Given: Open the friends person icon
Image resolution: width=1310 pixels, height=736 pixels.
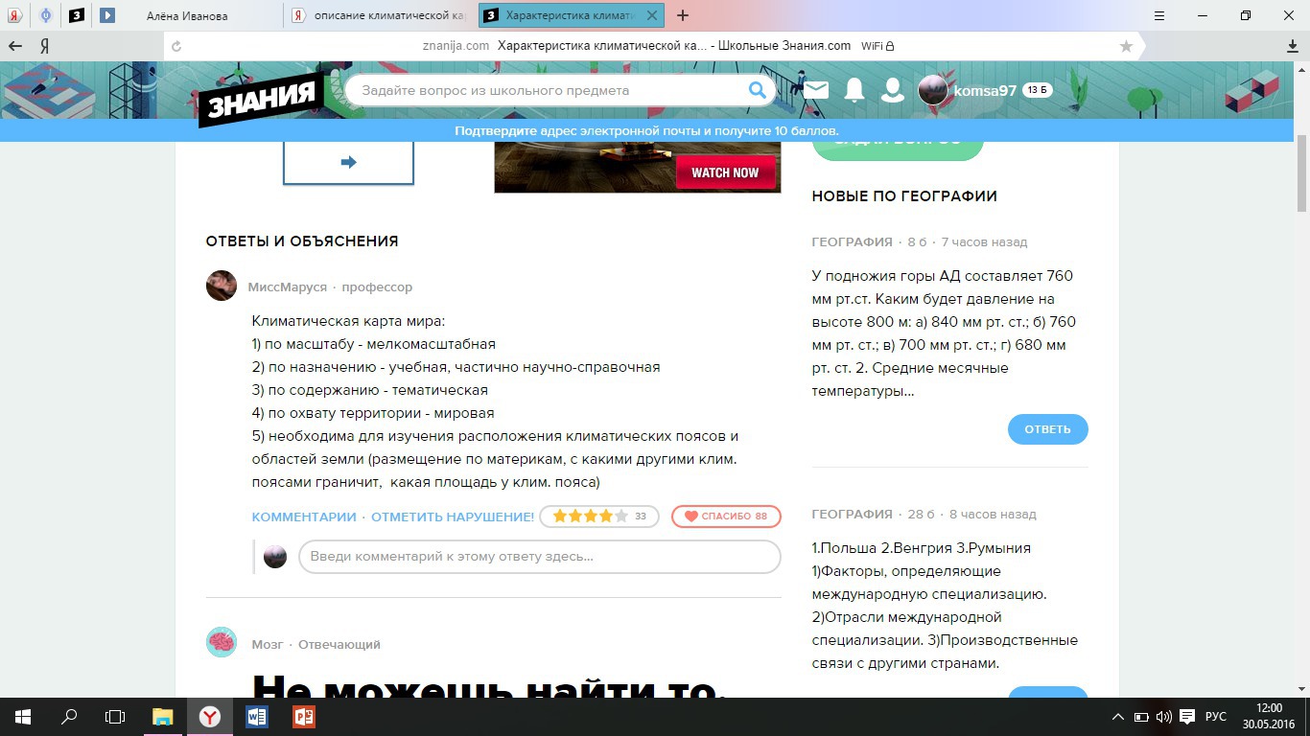Looking at the screenshot, I should tap(892, 90).
